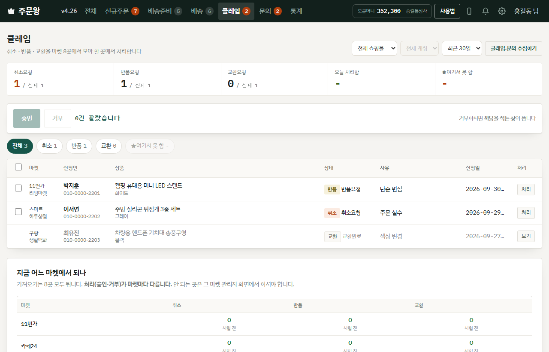Click the 반품요청 summary card

168,79
